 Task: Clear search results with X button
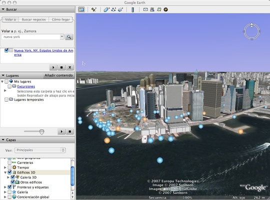click(69, 67)
